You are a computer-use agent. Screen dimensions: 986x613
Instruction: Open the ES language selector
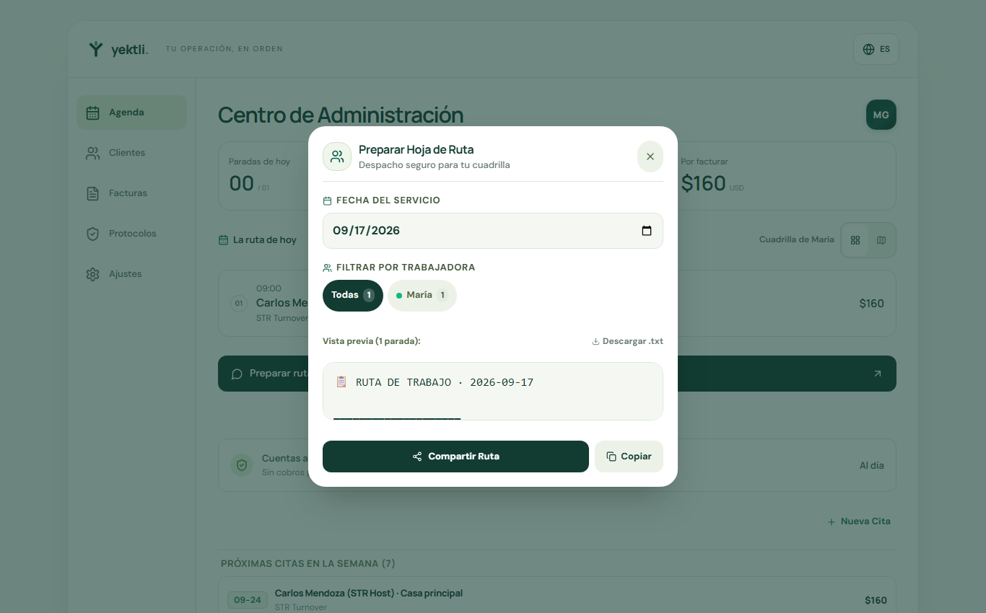pos(876,49)
